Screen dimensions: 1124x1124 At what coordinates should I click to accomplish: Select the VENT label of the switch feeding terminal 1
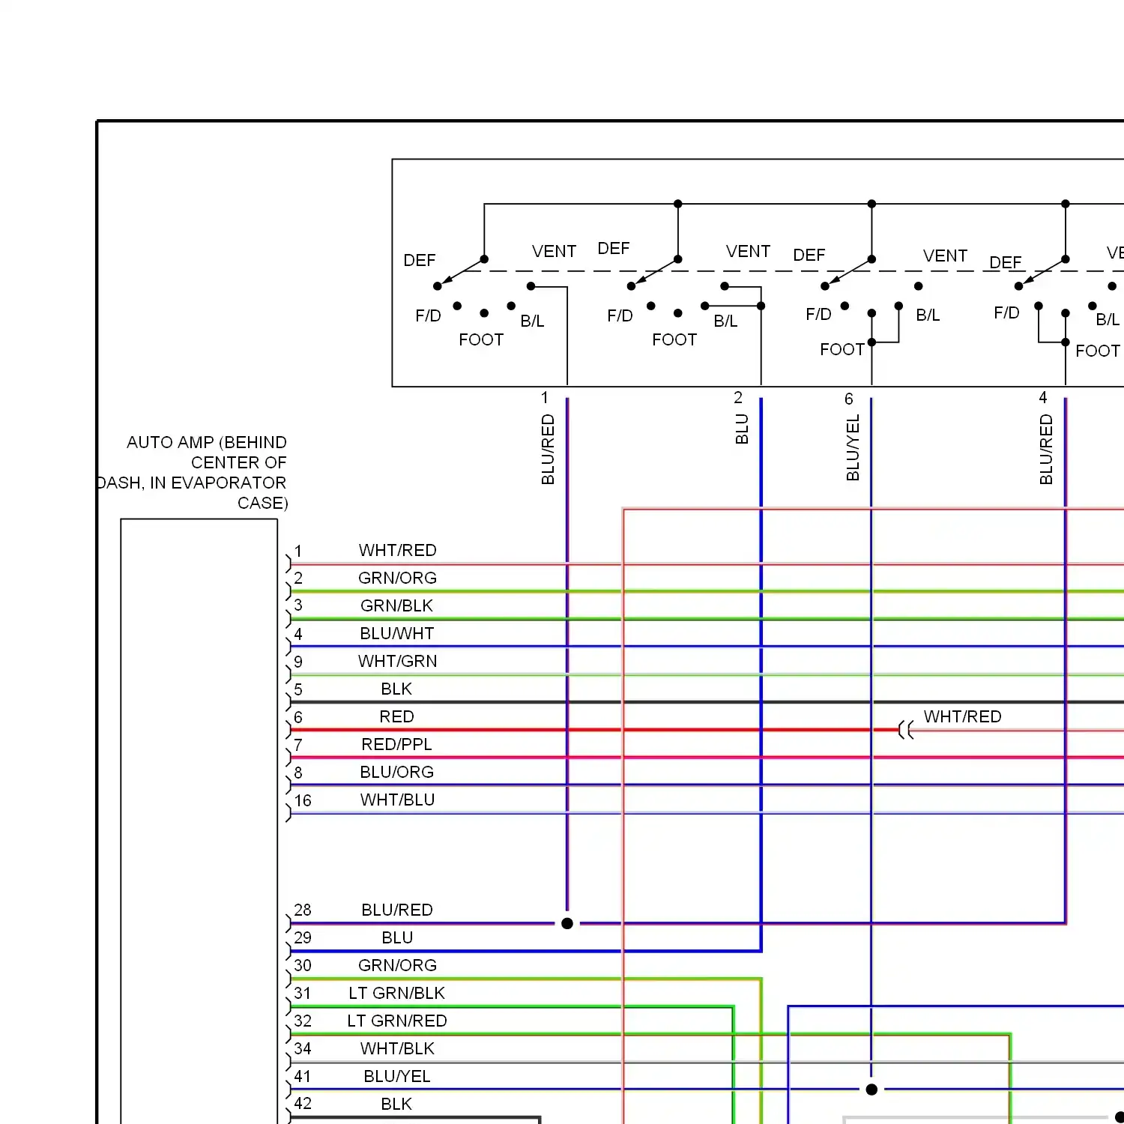[x=555, y=252]
